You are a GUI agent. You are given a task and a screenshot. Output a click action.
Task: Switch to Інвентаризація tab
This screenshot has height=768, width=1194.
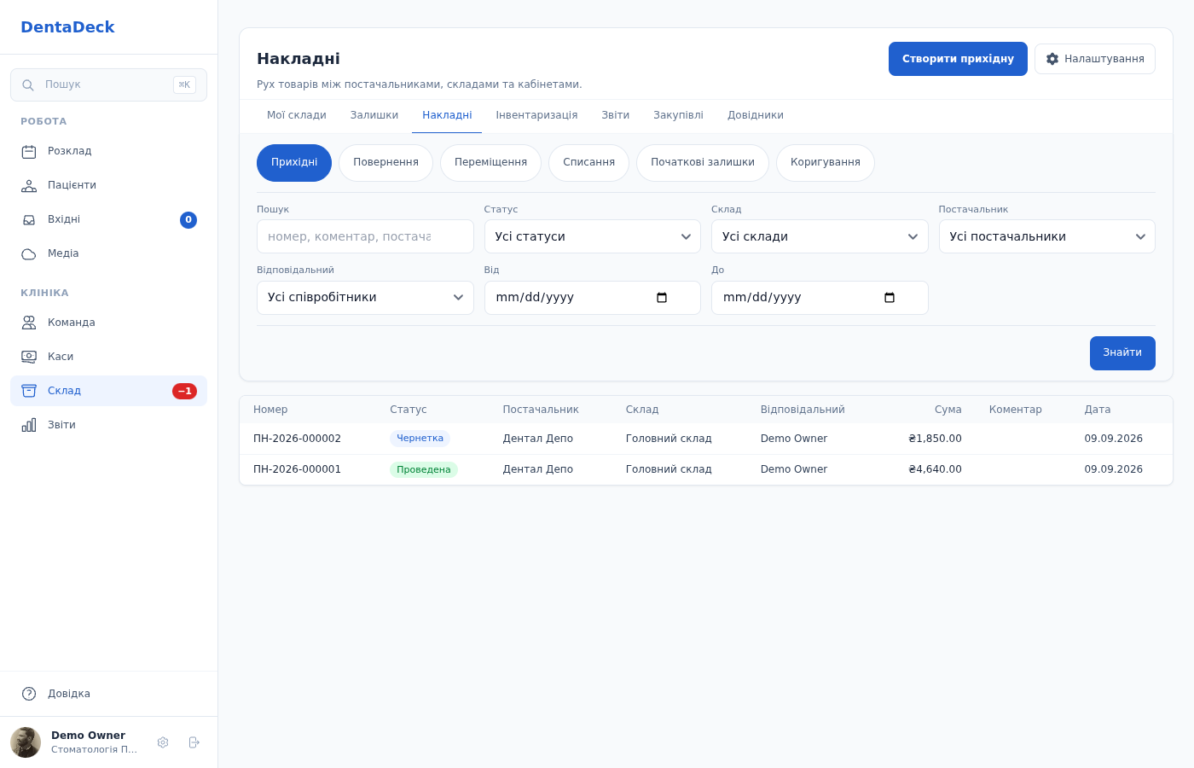coord(536,116)
